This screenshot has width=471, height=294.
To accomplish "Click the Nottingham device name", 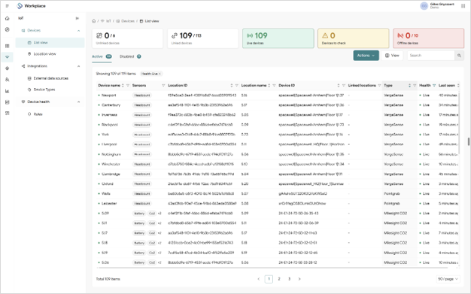I will [x=111, y=154].
